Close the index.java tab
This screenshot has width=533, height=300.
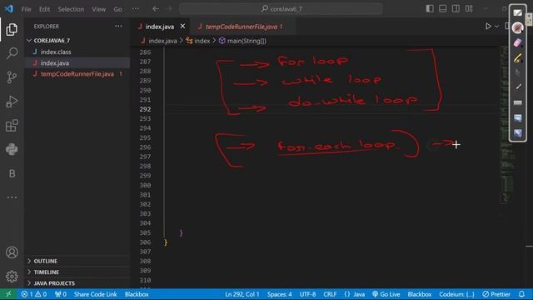[182, 26]
